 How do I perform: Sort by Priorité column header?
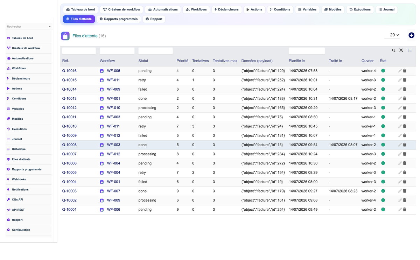coord(182,61)
